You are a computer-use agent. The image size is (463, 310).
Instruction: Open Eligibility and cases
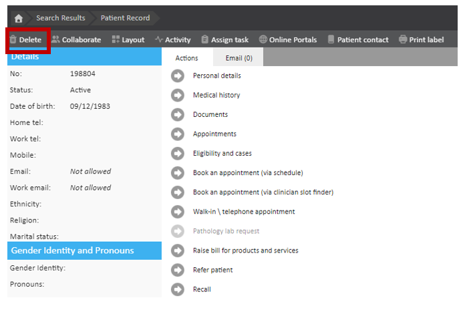222,154
